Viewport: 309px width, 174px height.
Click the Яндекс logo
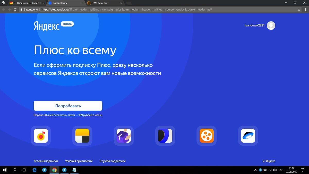pyautogui.click(x=46, y=26)
